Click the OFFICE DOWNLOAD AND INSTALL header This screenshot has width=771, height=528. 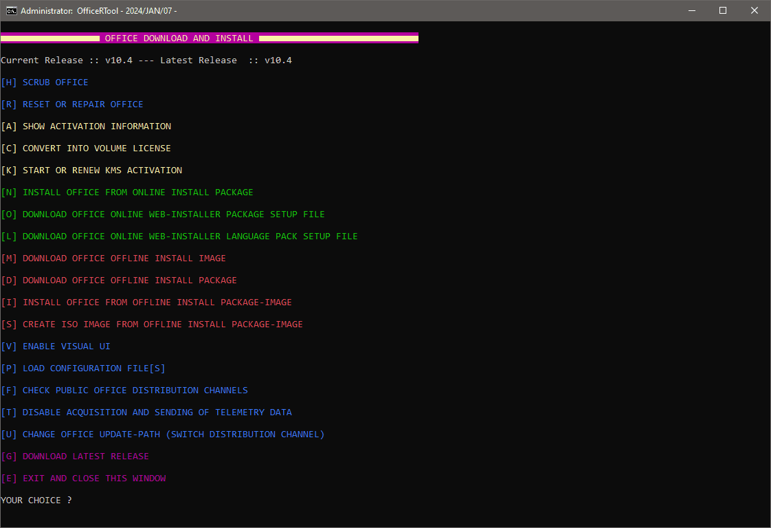(210, 38)
